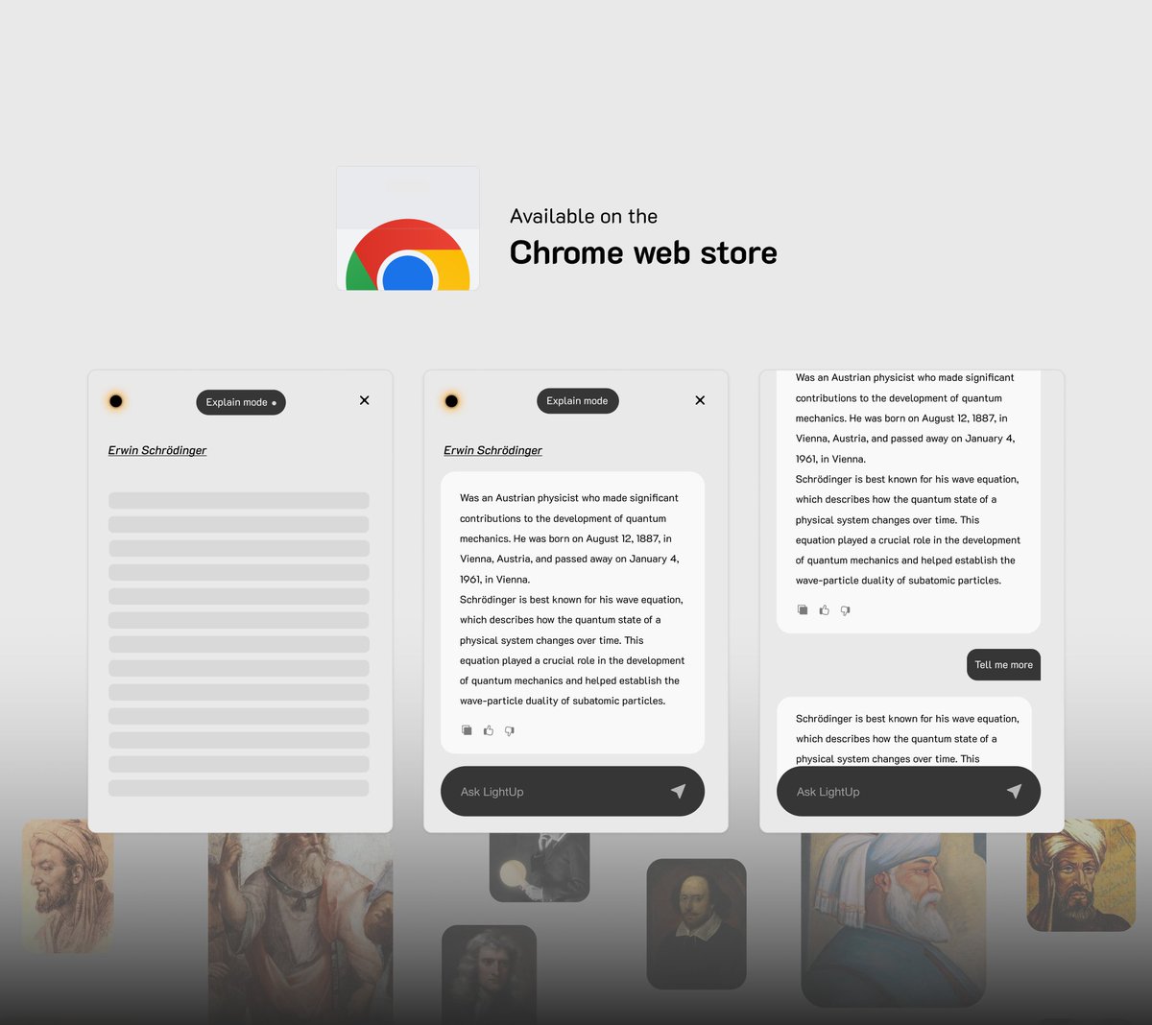
Task: Click the 'Available on the' text
Action: (x=584, y=216)
